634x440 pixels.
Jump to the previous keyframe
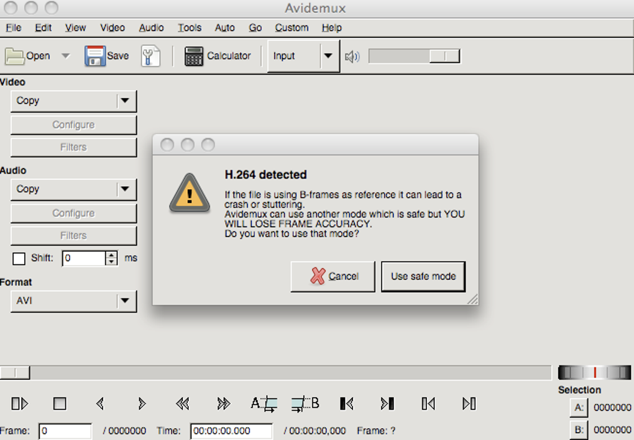pos(182,403)
